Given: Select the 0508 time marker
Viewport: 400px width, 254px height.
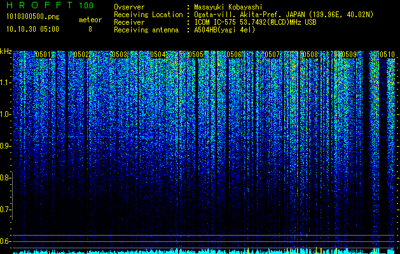Looking at the screenshot, I should tap(310, 55).
